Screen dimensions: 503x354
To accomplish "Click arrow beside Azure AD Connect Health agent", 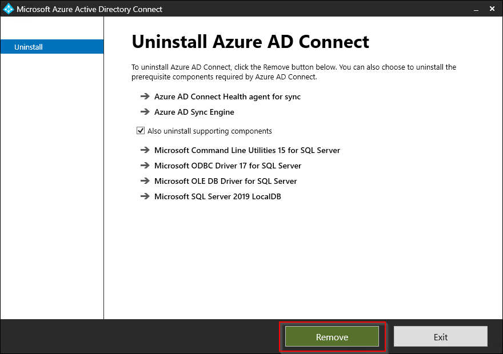I will tap(145, 96).
